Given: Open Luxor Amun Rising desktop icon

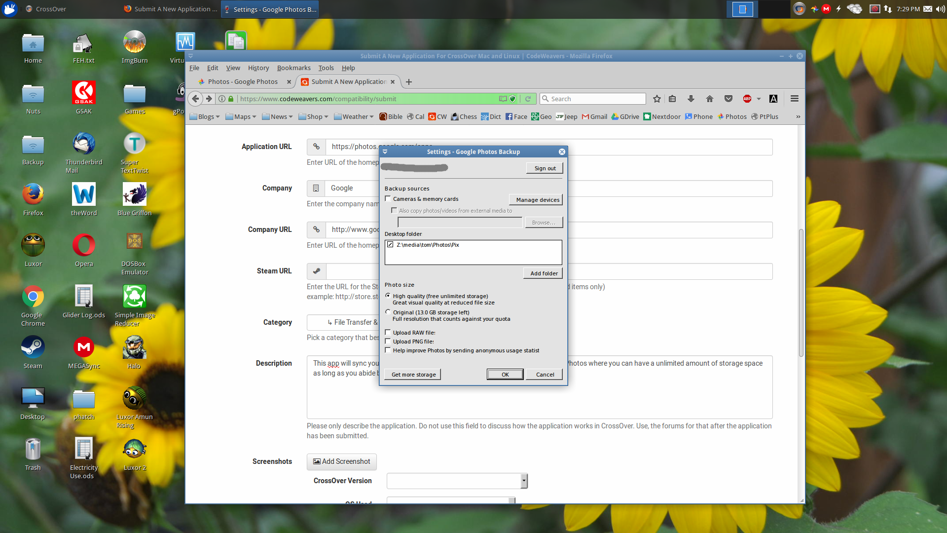Looking at the screenshot, I should [134, 407].
